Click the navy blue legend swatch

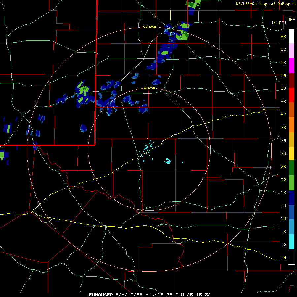(x=291, y=198)
